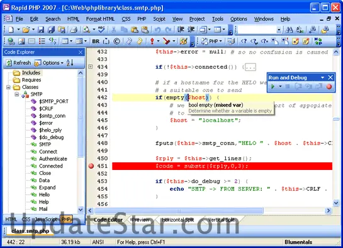This screenshot has height=248, width=343.
Task: Open the Tools menu
Action: (x=217, y=19)
